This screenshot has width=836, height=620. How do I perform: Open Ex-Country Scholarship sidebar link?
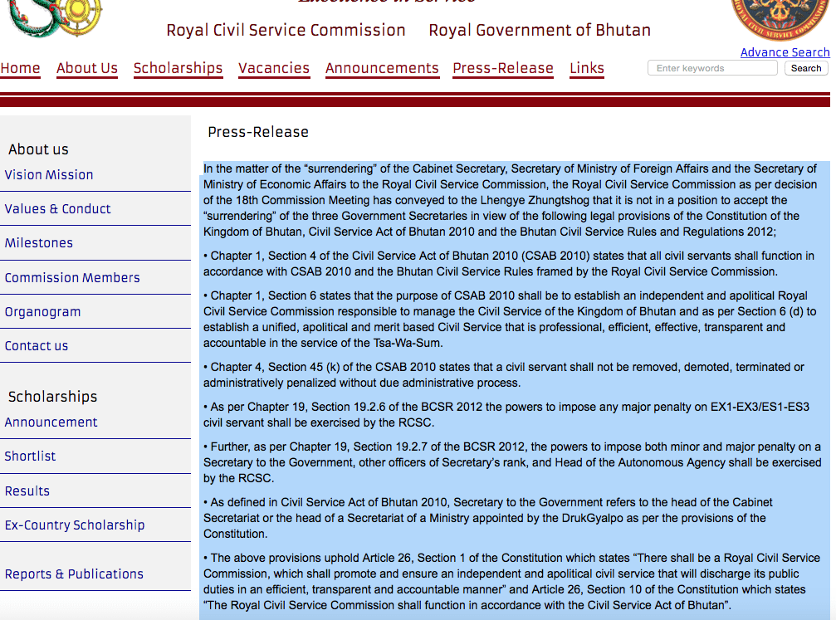(75, 525)
